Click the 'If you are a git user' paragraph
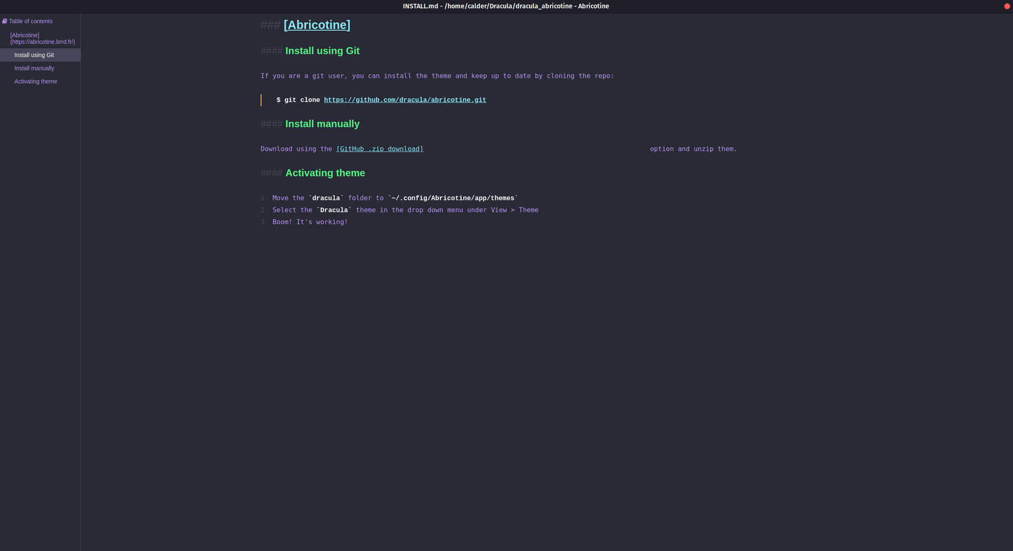Image resolution: width=1013 pixels, height=551 pixels. [x=437, y=76]
